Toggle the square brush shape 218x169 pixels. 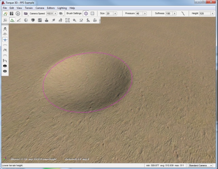tap(92, 13)
